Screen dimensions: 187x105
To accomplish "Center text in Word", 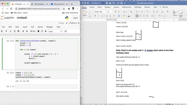I will click(140, 16).
